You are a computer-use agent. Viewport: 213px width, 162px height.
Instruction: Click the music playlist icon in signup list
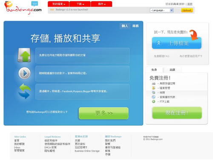tap(153, 97)
